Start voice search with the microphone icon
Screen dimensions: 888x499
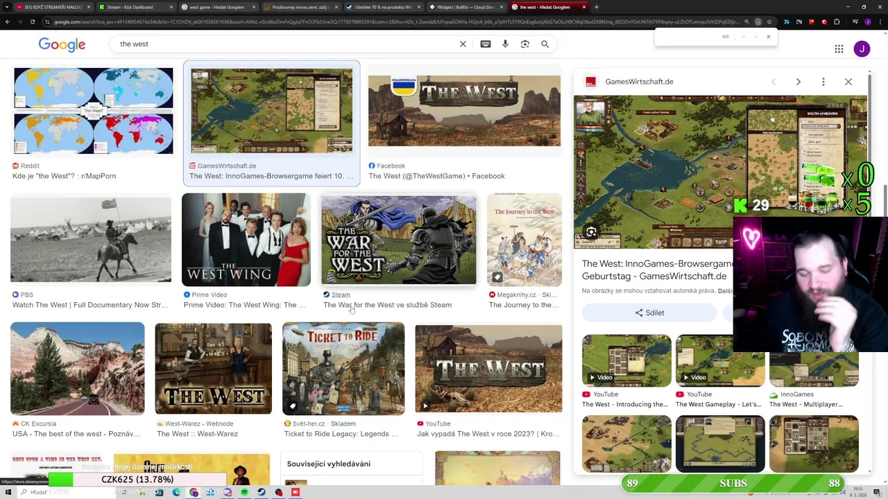click(x=505, y=44)
